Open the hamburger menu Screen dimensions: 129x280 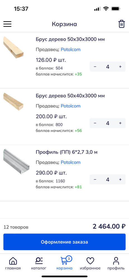(x=7, y=24)
